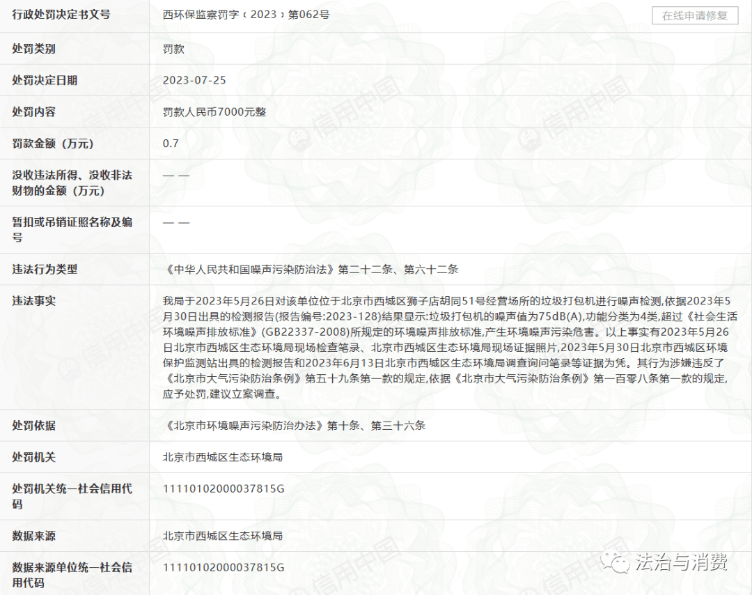The width and height of the screenshot is (752, 595).
Task: Click the 违法事实 label
Action: pyautogui.click(x=33, y=301)
